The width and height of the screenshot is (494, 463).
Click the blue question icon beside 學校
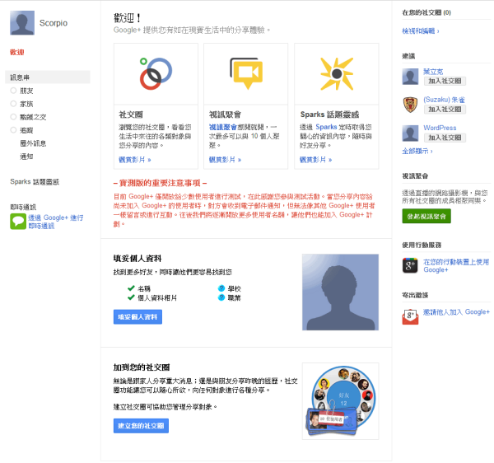click(x=221, y=288)
